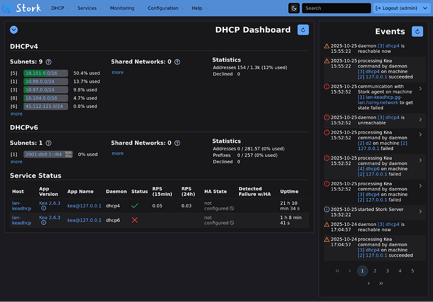Open lan-keadhcp.gg-lan.horny.network machine link
Viewport: 433px width, 302px height.
click(380, 100)
